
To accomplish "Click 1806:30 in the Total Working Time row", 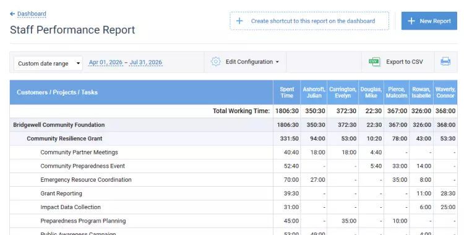I will (286, 111).
